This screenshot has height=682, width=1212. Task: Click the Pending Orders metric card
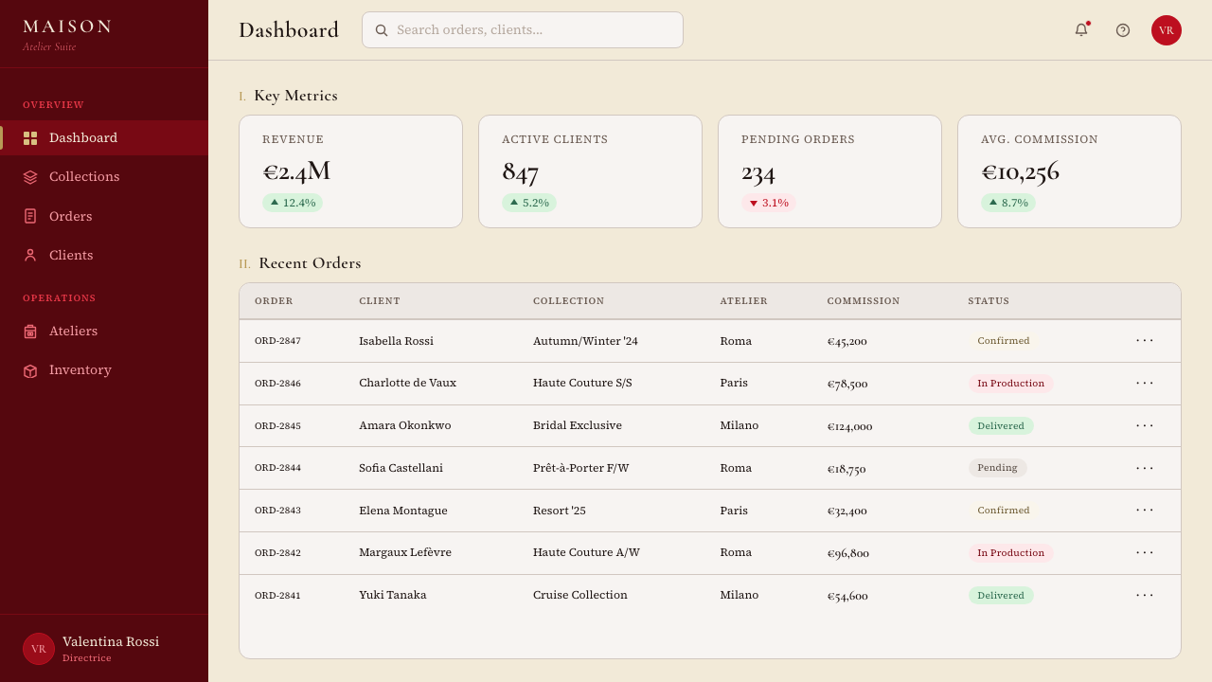click(829, 171)
